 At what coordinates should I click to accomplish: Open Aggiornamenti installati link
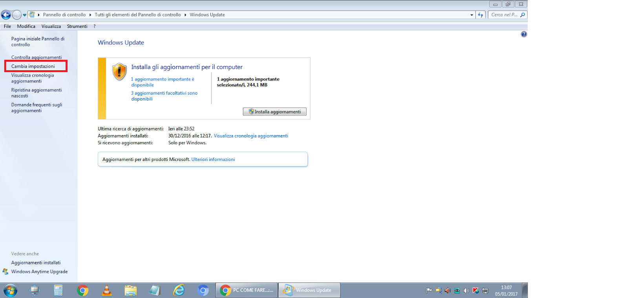pos(36,263)
